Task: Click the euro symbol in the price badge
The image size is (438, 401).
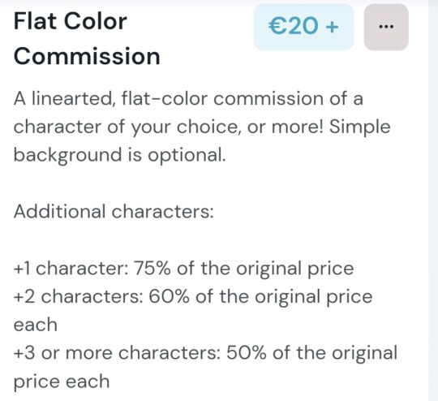Action: tap(278, 26)
